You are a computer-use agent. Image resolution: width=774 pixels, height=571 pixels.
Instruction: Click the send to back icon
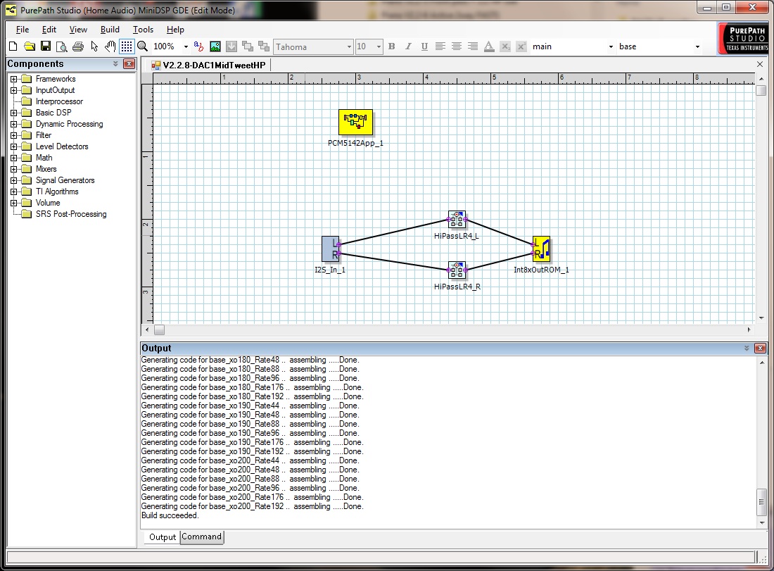click(264, 46)
